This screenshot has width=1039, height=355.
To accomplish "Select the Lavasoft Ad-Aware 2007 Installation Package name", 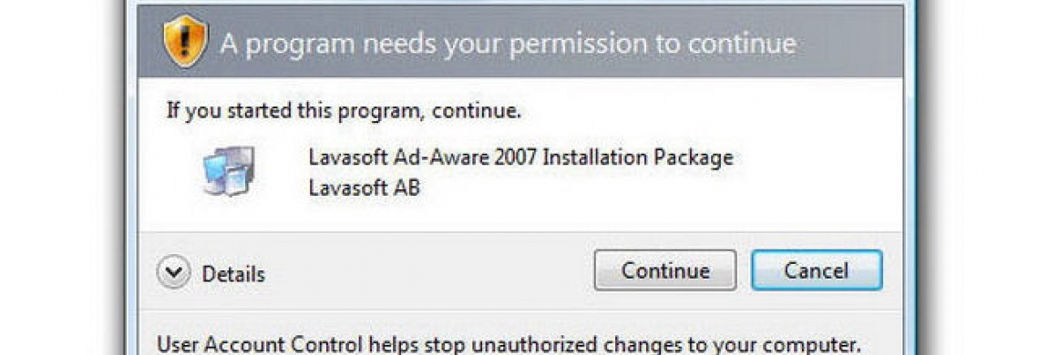I will pyautogui.click(x=520, y=157).
